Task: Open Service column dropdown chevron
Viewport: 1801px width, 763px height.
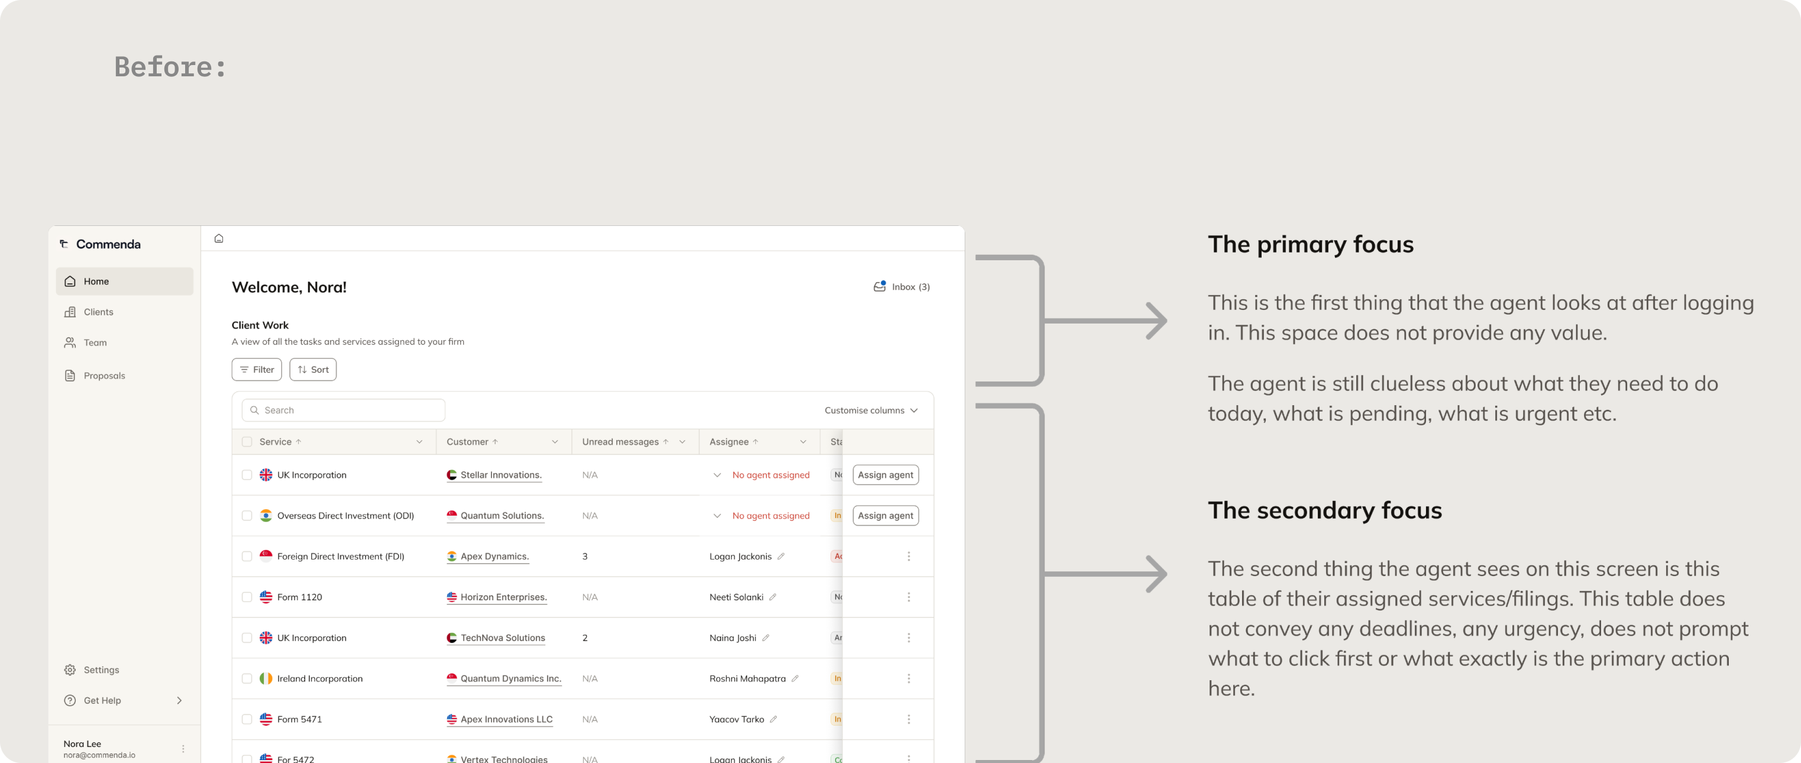Action: pos(419,441)
